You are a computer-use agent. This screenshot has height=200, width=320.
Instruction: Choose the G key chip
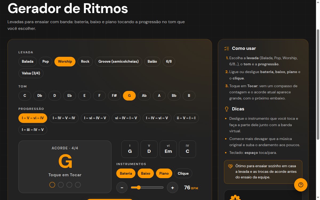tap(129, 95)
